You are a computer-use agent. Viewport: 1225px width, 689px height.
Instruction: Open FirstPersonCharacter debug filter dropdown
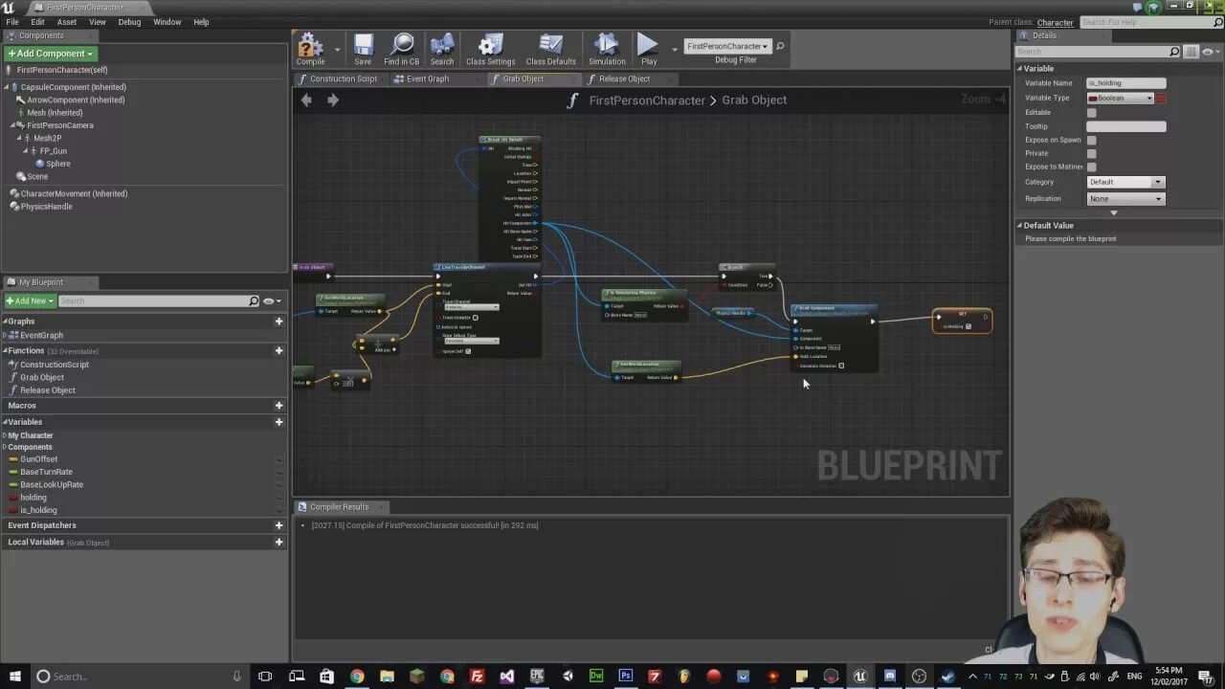727,46
